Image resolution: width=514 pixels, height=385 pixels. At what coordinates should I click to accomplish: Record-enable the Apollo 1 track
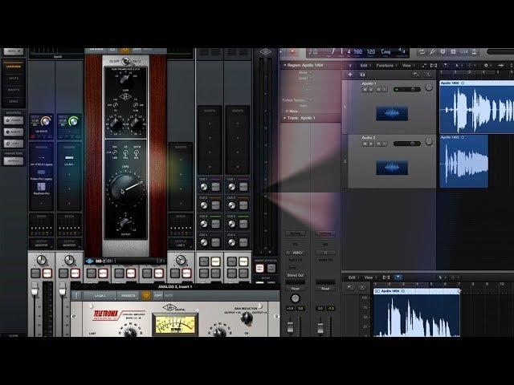[x=378, y=90]
